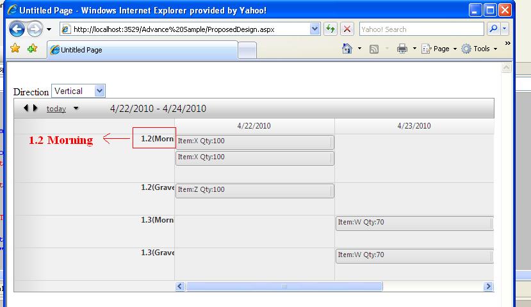Select the 1.2(Grave row header
The height and width of the screenshot is (307, 531).
click(158, 187)
